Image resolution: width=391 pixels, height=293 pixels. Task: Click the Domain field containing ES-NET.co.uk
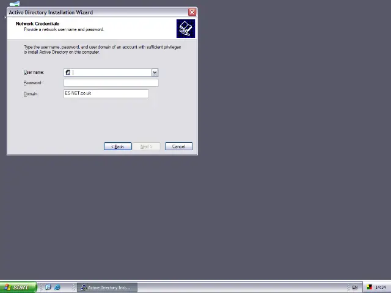click(x=106, y=93)
